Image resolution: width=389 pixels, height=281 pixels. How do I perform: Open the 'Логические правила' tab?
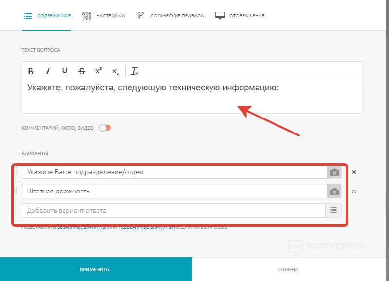click(170, 15)
